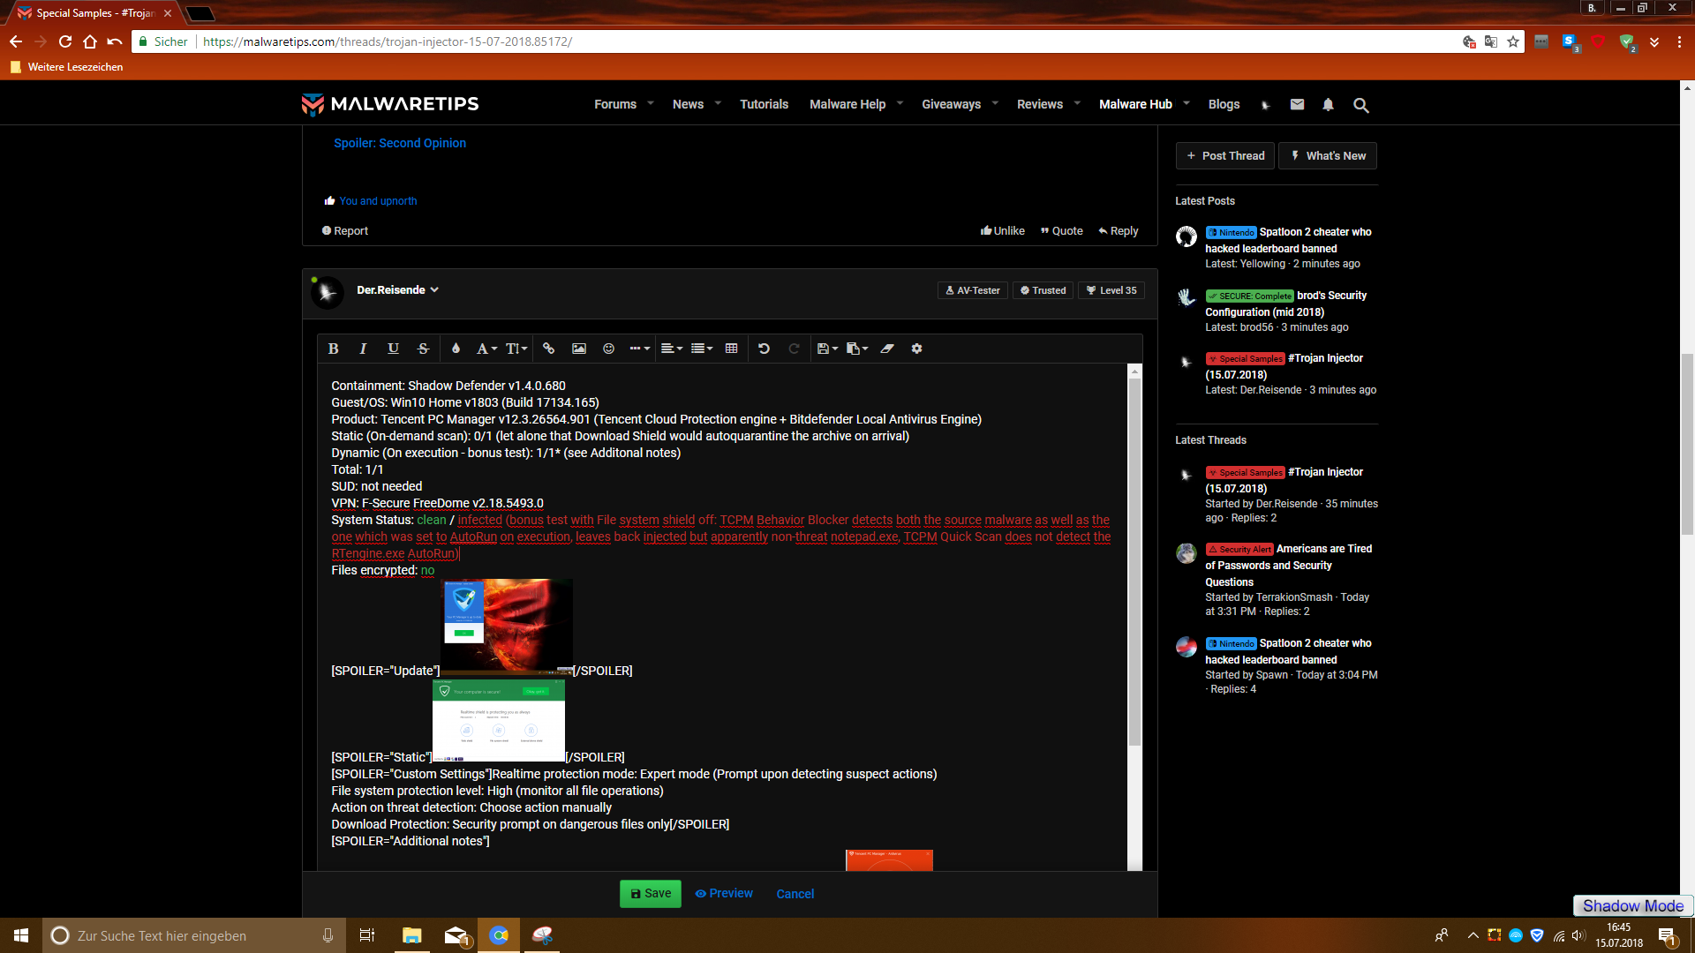The image size is (1695, 953).
Task: Preview the edited post
Action: pyautogui.click(x=724, y=894)
